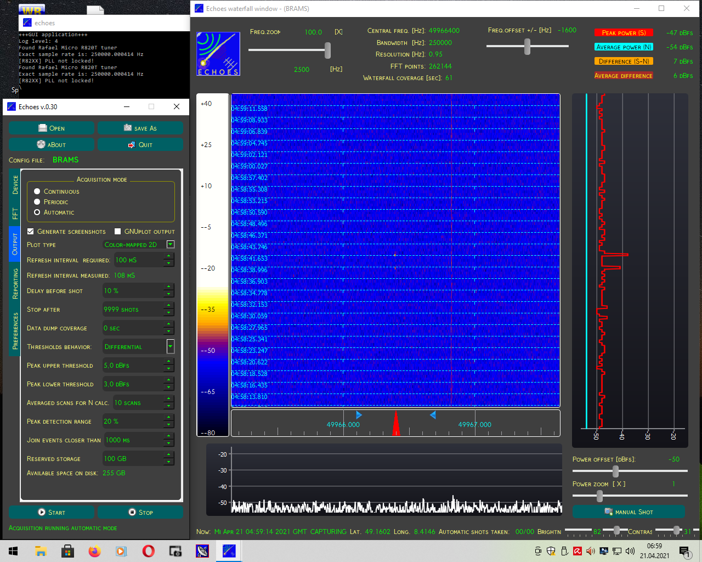Increase the Averaged scans for N value

click(169, 399)
